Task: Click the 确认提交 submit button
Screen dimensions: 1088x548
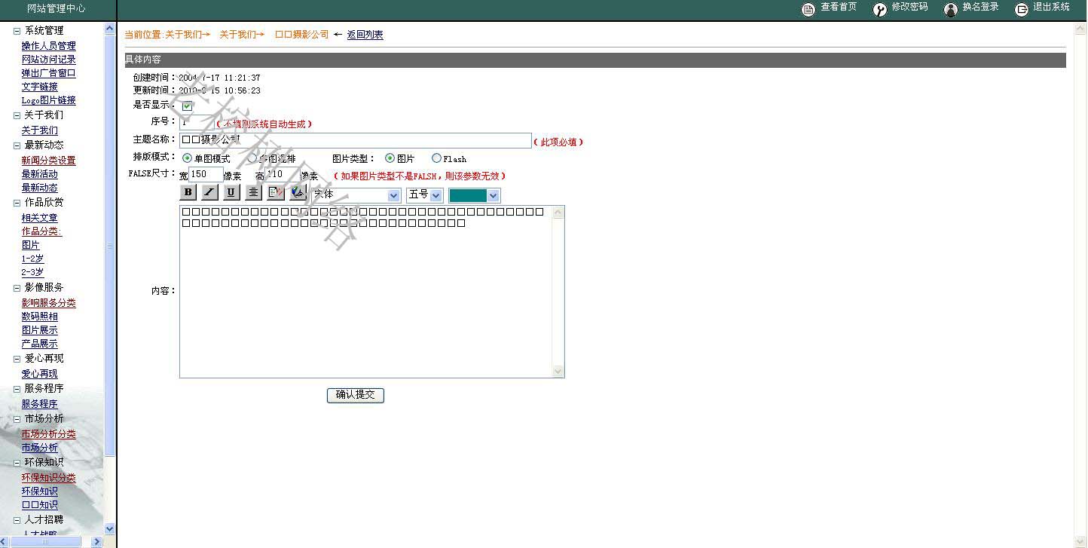Action: click(356, 395)
